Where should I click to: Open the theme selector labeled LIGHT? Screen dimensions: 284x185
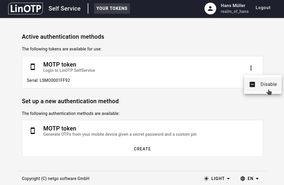[x=218, y=179]
